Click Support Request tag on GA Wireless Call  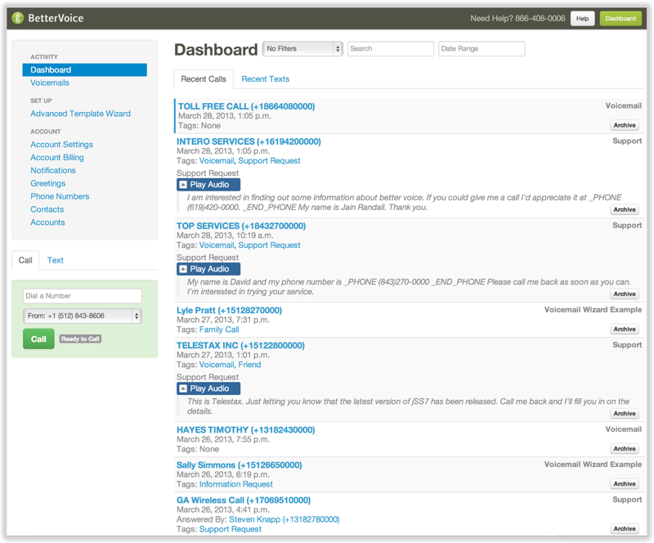(231, 529)
